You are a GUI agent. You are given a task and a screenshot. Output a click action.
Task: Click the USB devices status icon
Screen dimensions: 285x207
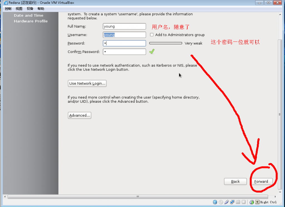point(227,202)
